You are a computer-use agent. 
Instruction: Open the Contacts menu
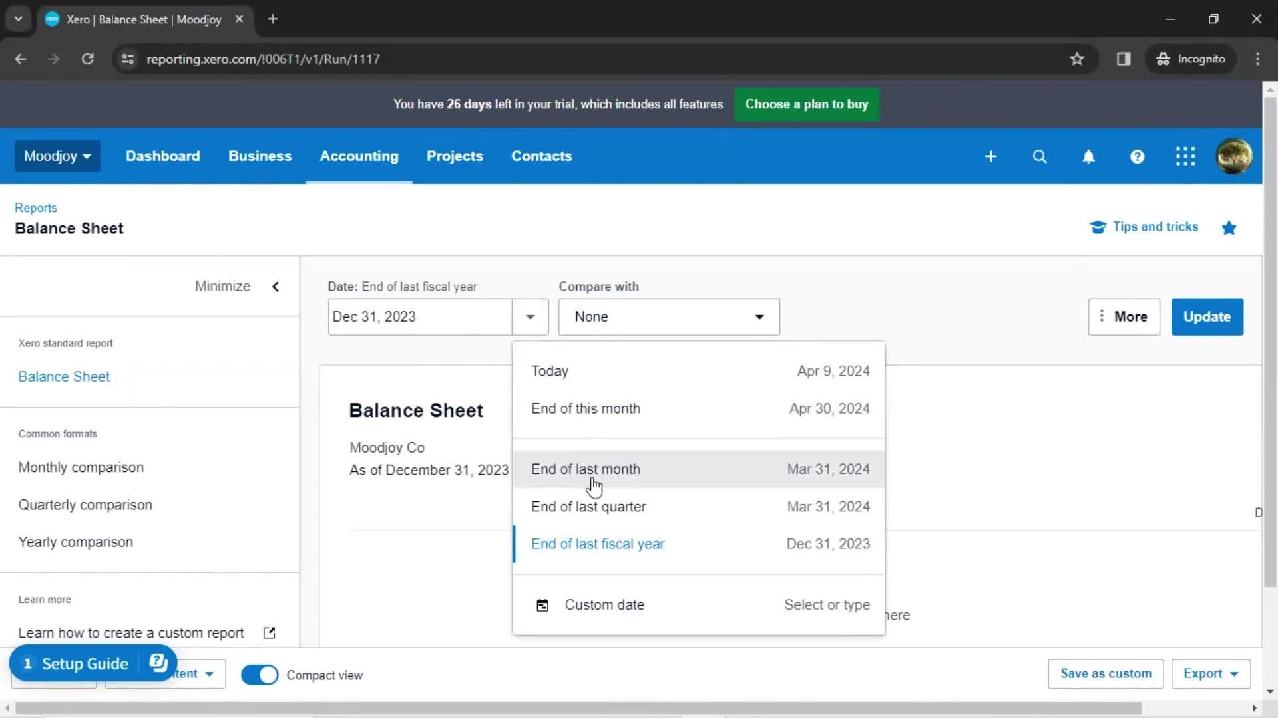pos(541,156)
